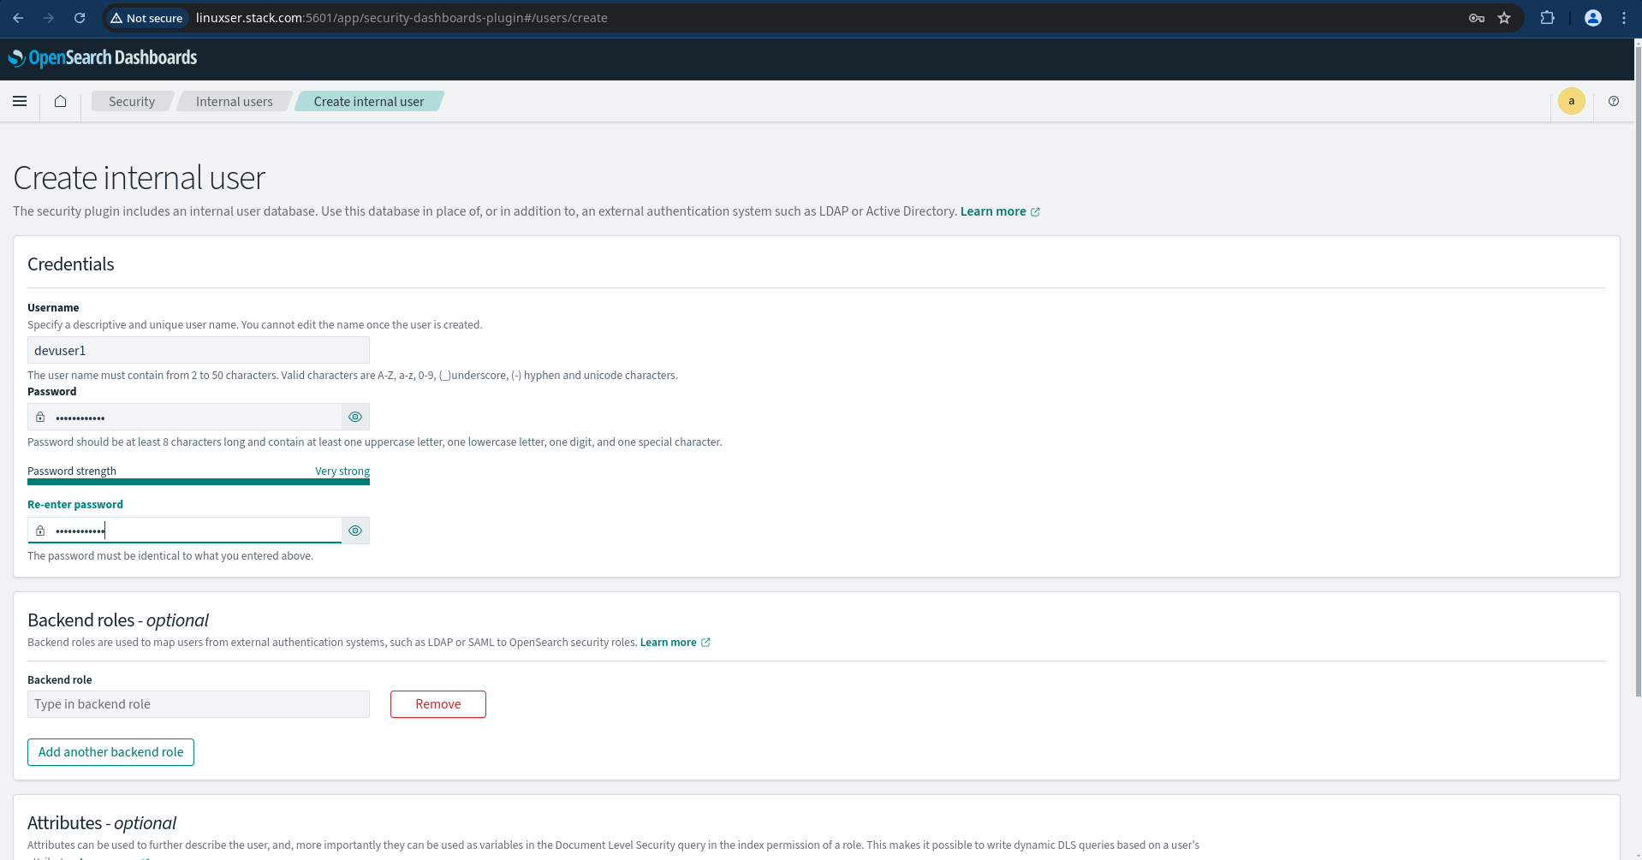
Task: Bookmark the page with the star icon
Action: (1505, 17)
